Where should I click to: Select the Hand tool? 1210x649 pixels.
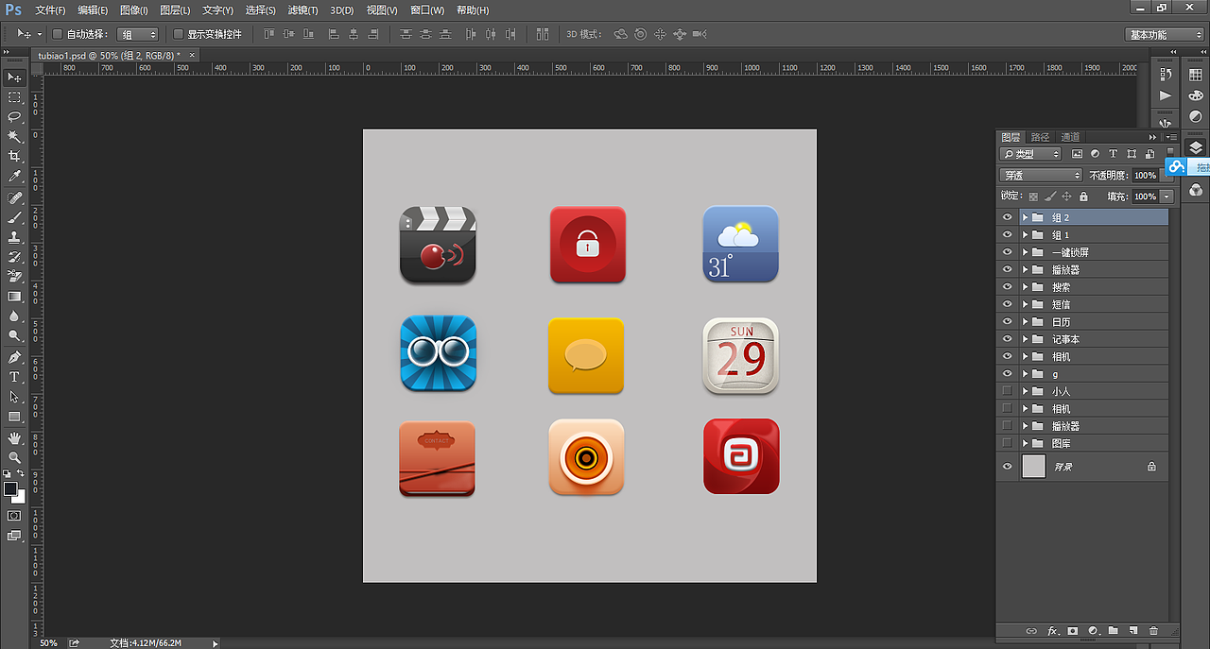[x=14, y=438]
